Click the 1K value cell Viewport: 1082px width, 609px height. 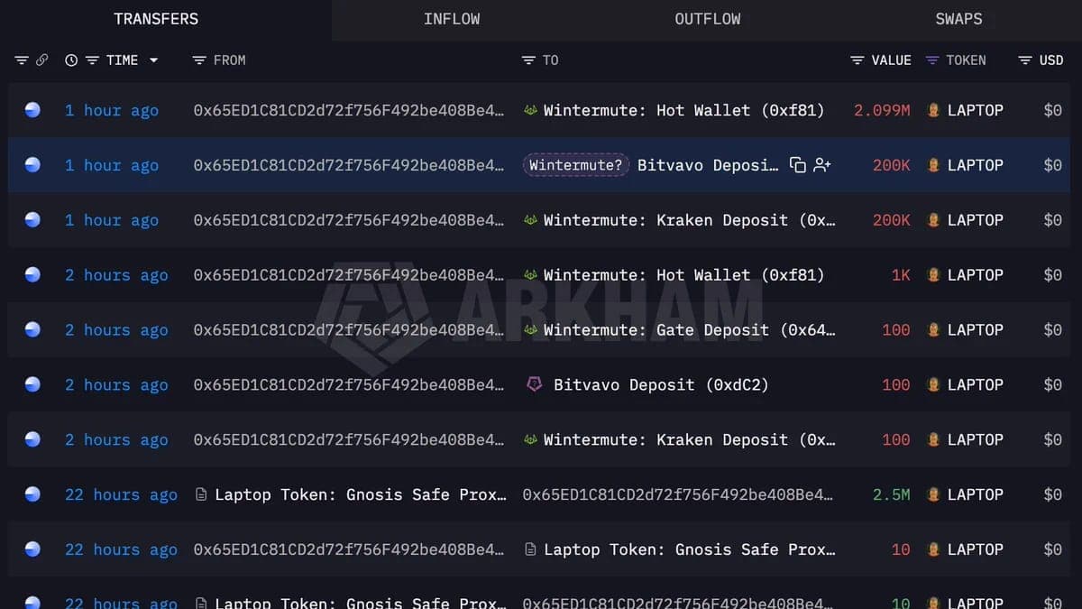point(901,275)
